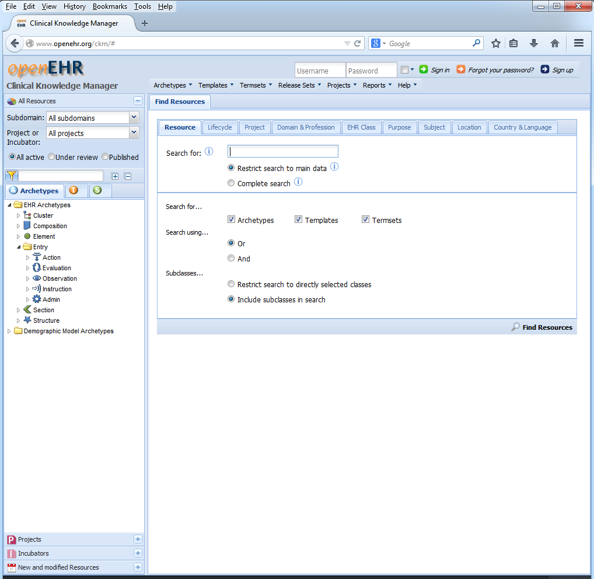Open the Release Sets menu
Screen dimensions: 594x579
[299, 85]
